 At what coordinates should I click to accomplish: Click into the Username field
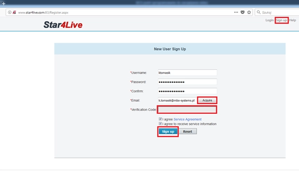(187, 73)
